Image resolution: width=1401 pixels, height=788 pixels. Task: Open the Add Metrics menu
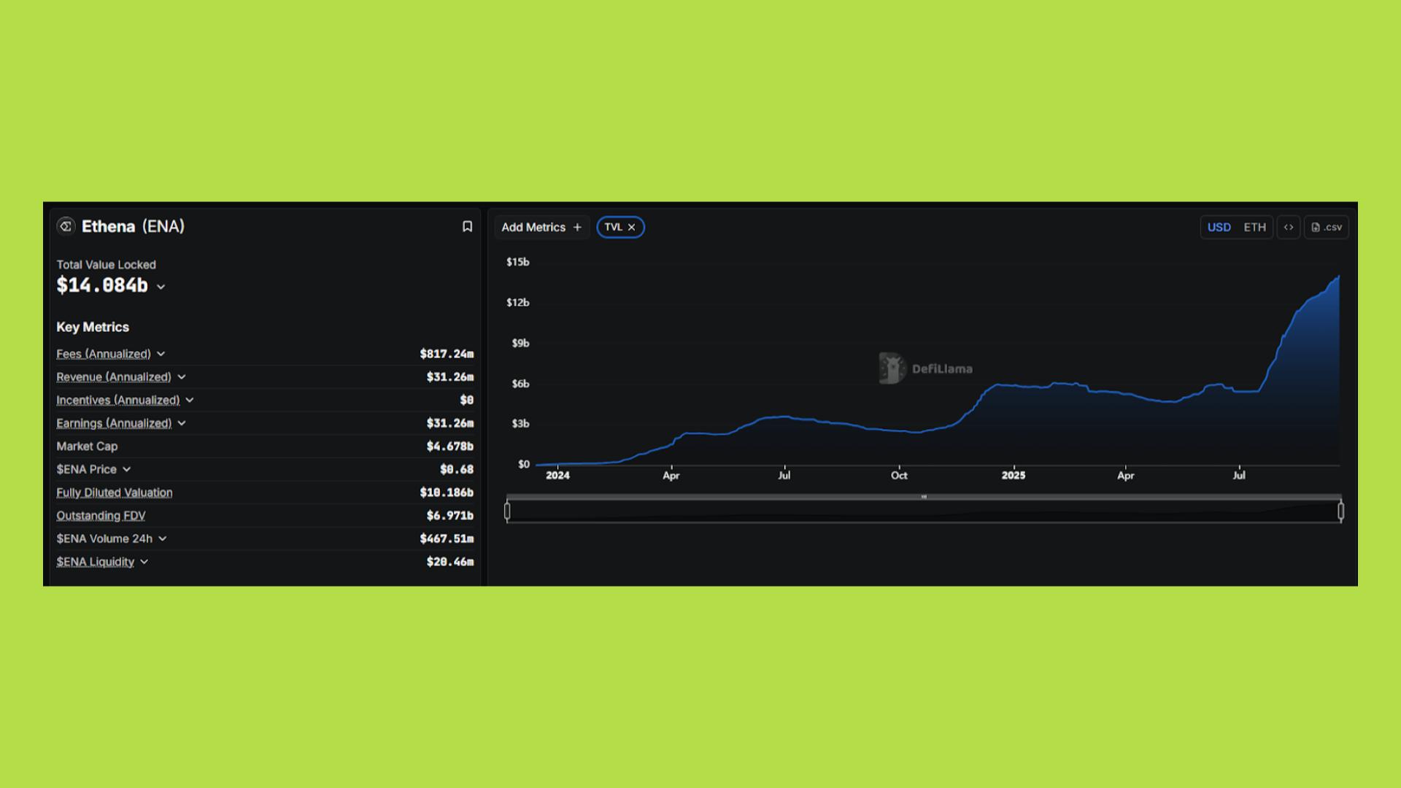pos(533,228)
